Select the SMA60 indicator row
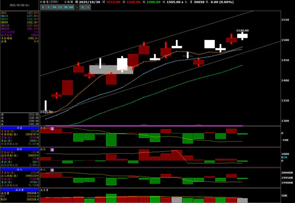 coord(20,22)
